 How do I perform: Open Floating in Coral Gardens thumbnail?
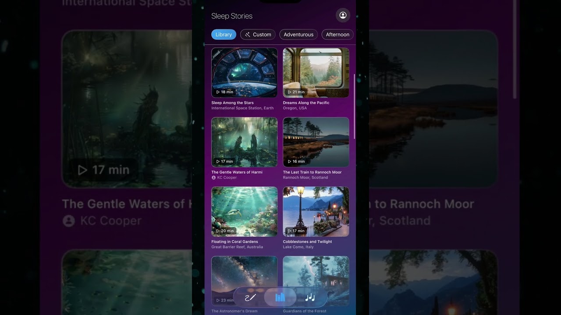tap(244, 212)
